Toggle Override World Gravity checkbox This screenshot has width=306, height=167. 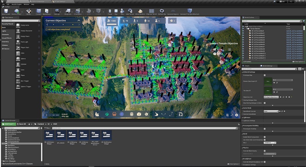point(265,151)
